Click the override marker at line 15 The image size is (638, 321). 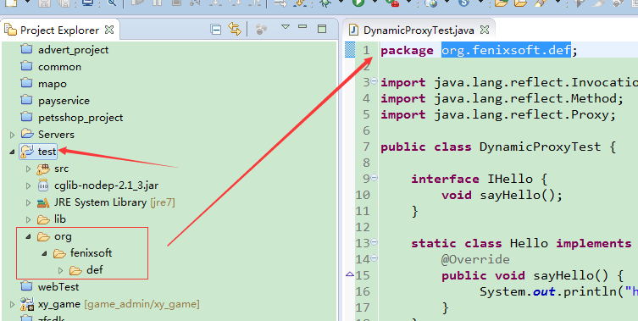pos(350,274)
